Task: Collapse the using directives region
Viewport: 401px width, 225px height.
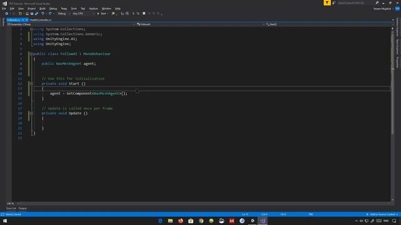Action: coord(31,29)
